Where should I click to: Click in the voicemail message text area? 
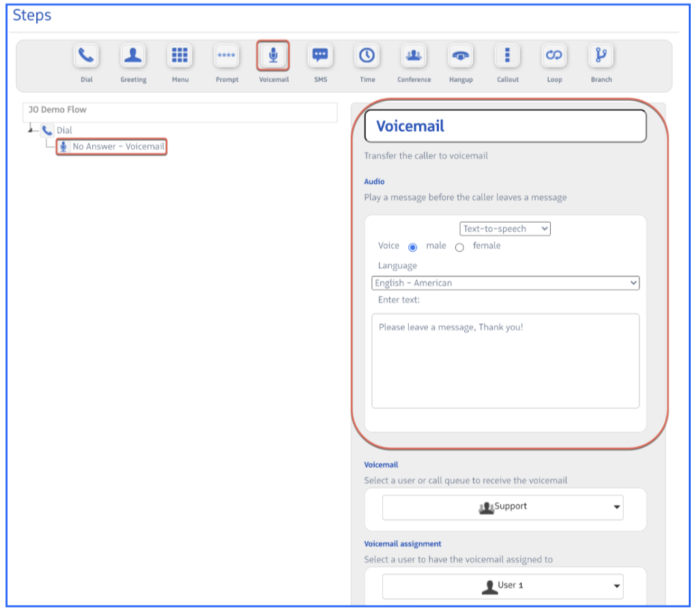point(505,361)
